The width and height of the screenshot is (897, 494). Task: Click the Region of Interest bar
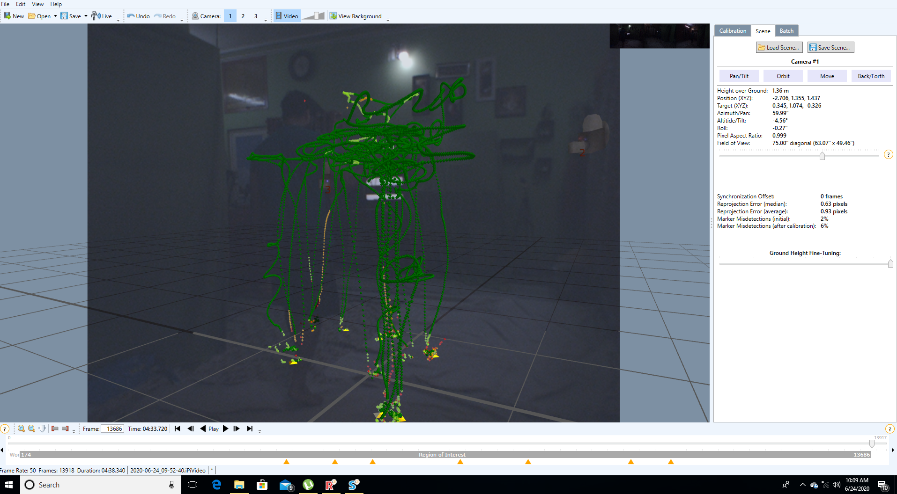pos(445,455)
